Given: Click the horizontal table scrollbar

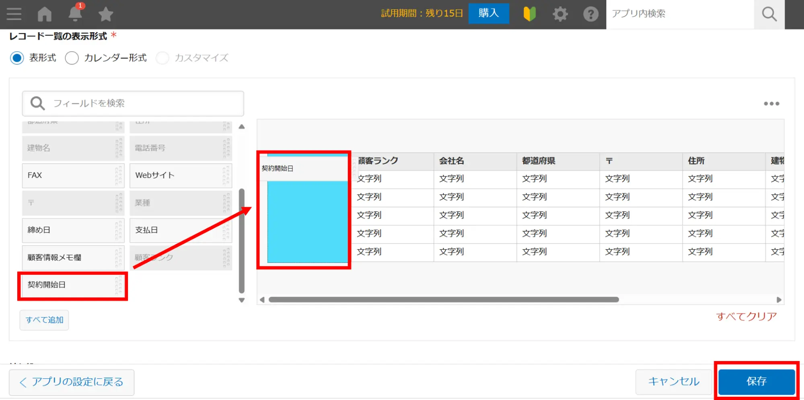Looking at the screenshot, I should [443, 300].
